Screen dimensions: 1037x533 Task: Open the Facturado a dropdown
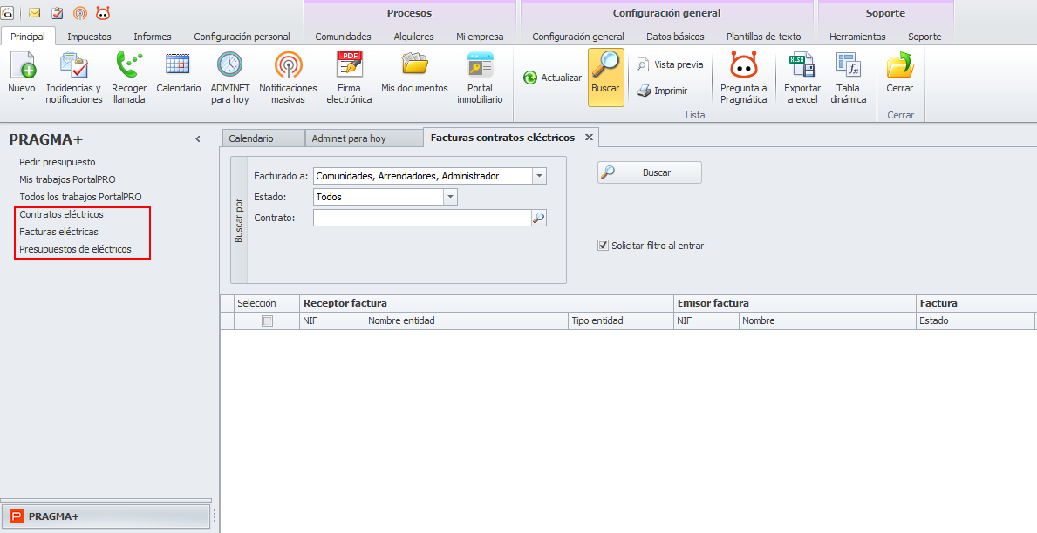(539, 176)
